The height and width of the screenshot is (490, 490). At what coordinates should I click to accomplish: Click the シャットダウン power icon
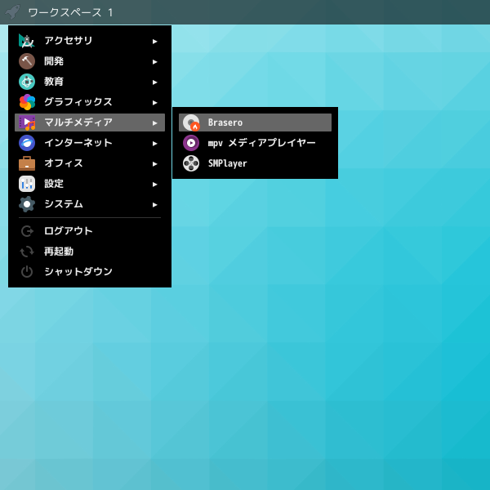coord(27,272)
